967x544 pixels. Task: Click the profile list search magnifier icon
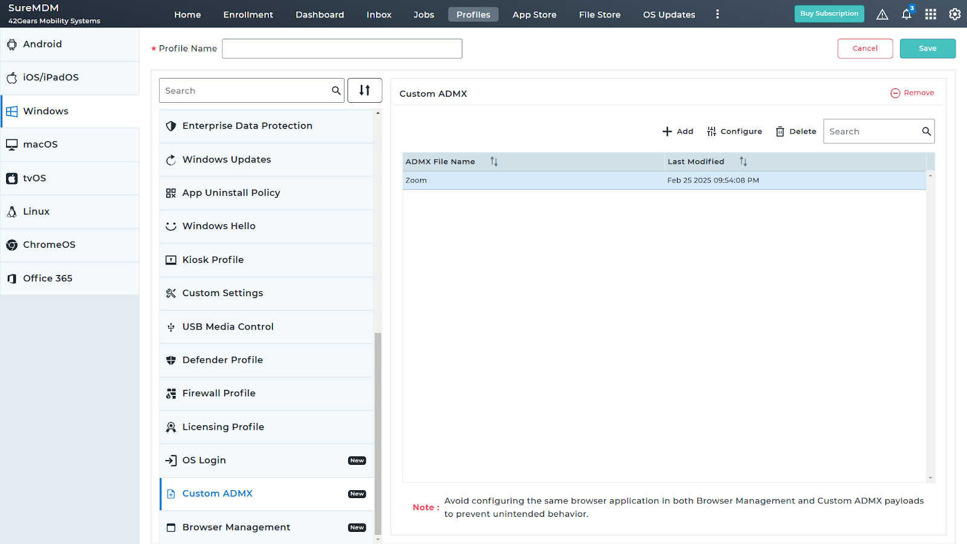(336, 91)
